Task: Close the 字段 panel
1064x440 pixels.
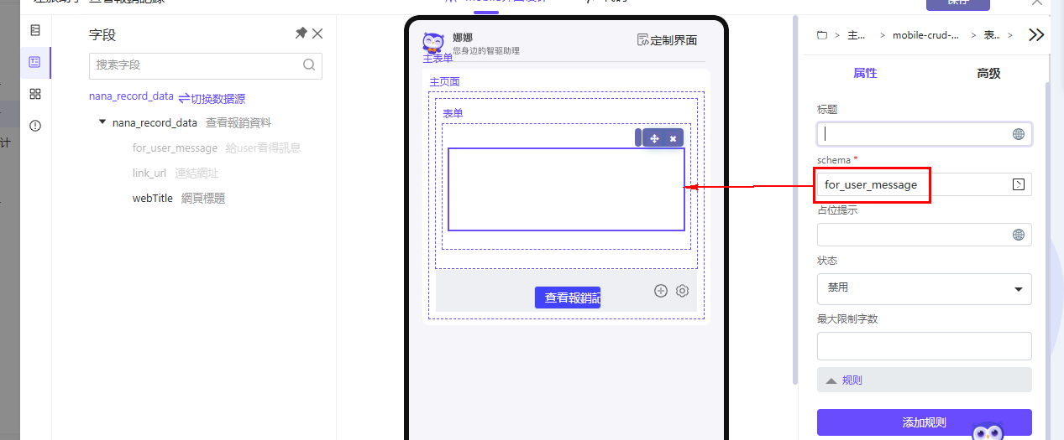Action: [x=317, y=34]
